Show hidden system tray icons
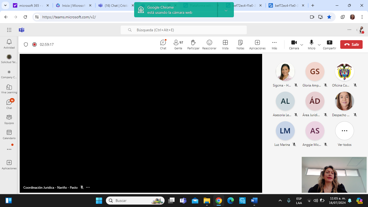Image resolution: width=368 pixels, height=207 pixels. pos(280,201)
